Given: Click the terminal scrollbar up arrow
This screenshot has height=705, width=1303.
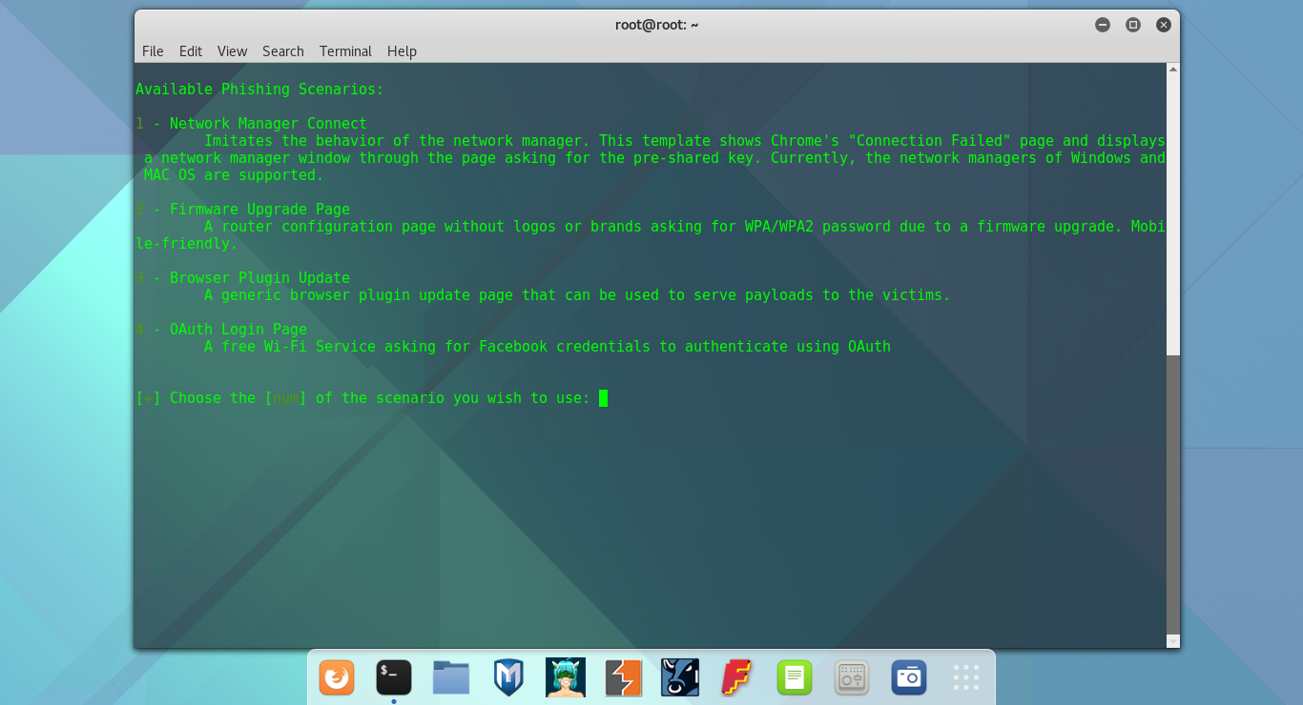Looking at the screenshot, I should pyautogui.click(x=1173, y=70).
